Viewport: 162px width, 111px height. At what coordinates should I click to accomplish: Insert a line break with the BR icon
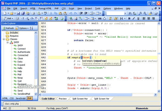100,19
